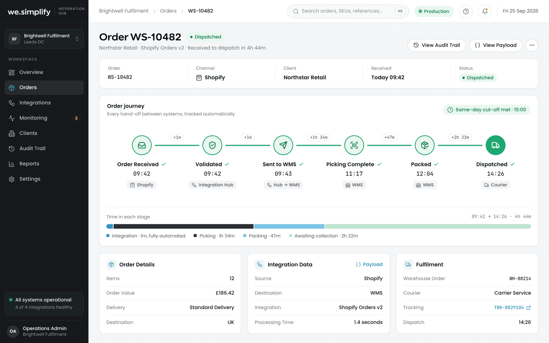The height and width of the screenshot is (343, 549).
Task: Go to Overview in the sidebar
Action: coord(44,72)
